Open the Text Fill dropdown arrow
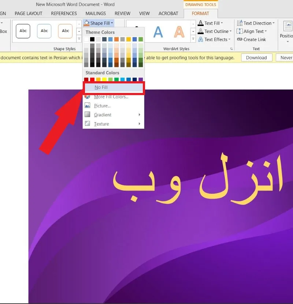The image size is (293, 304). coord(222,23)
